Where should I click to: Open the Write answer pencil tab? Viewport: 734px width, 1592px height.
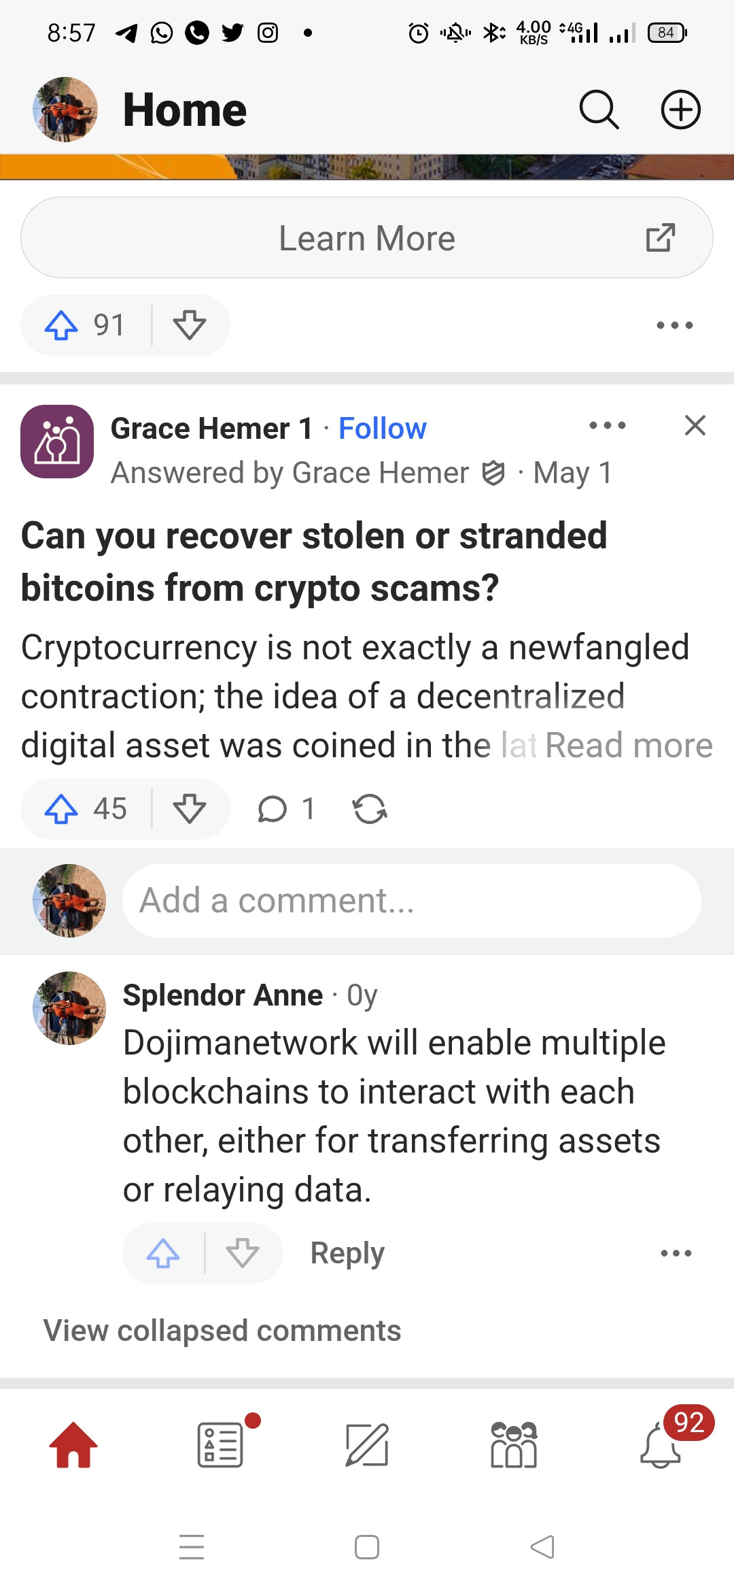[x=367, y=1444]
